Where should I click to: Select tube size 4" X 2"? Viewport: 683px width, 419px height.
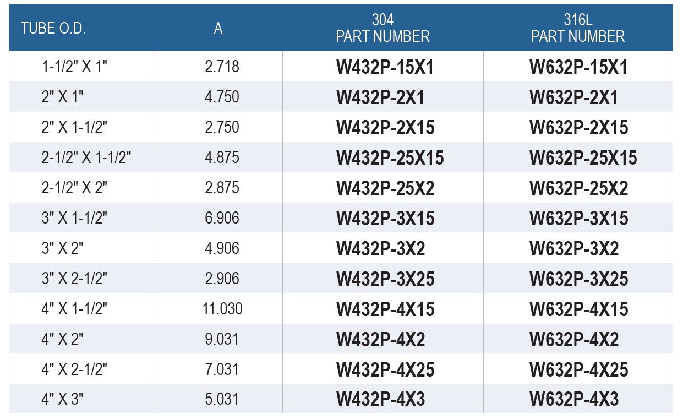[62, 340]
